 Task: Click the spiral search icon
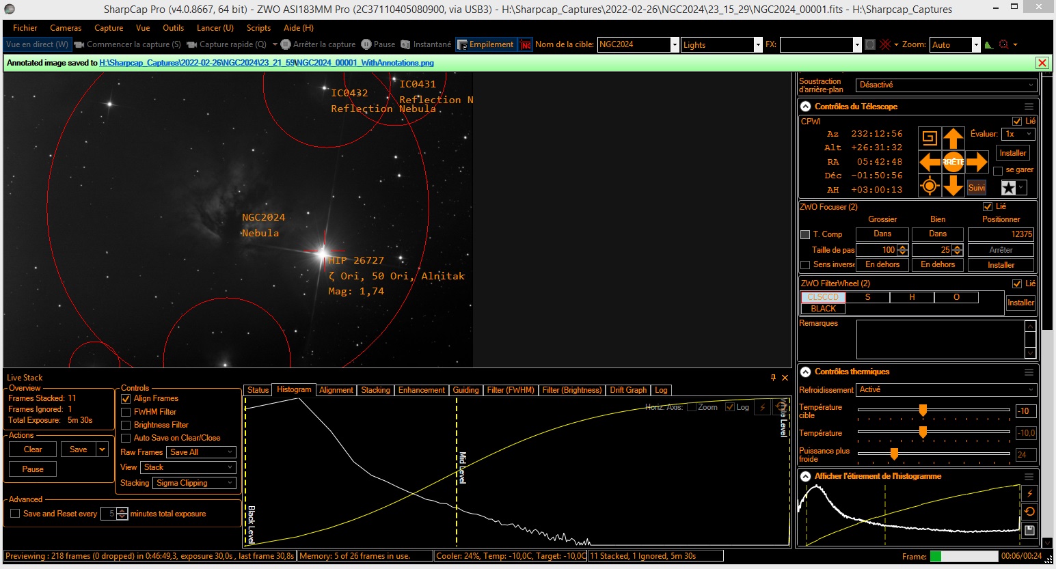pyautogui.click(x=929, y=139)
